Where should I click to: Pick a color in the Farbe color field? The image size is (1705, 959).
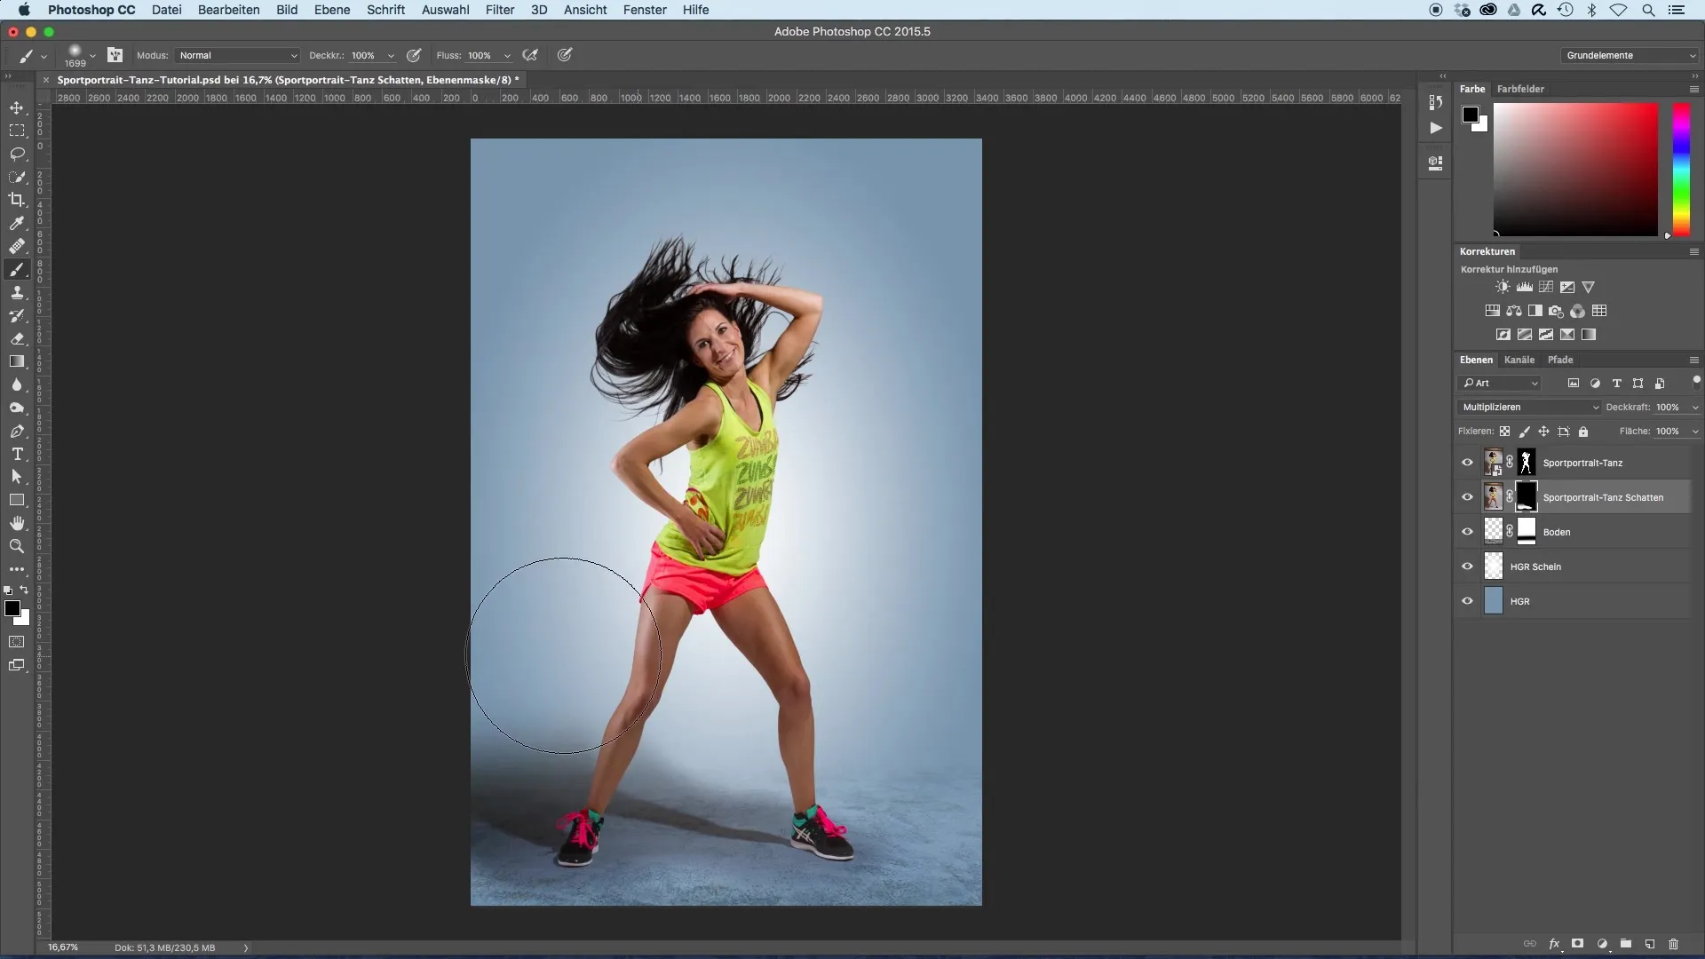point(1575,170)
